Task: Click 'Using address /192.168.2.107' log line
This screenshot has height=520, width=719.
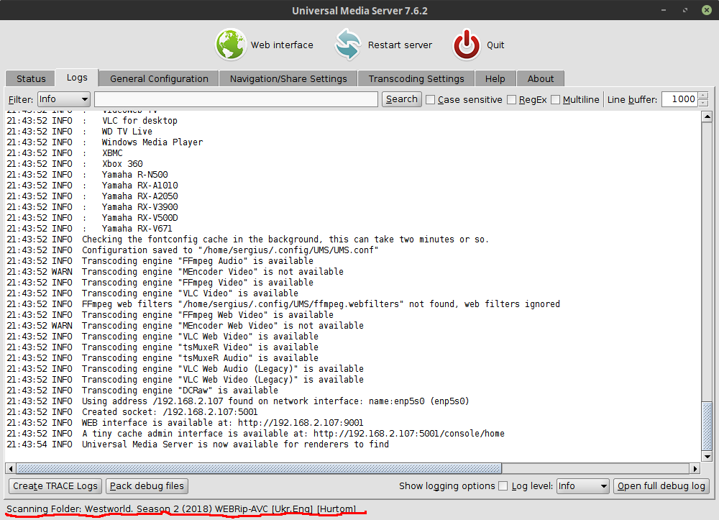Action: (x=237, y=401)
